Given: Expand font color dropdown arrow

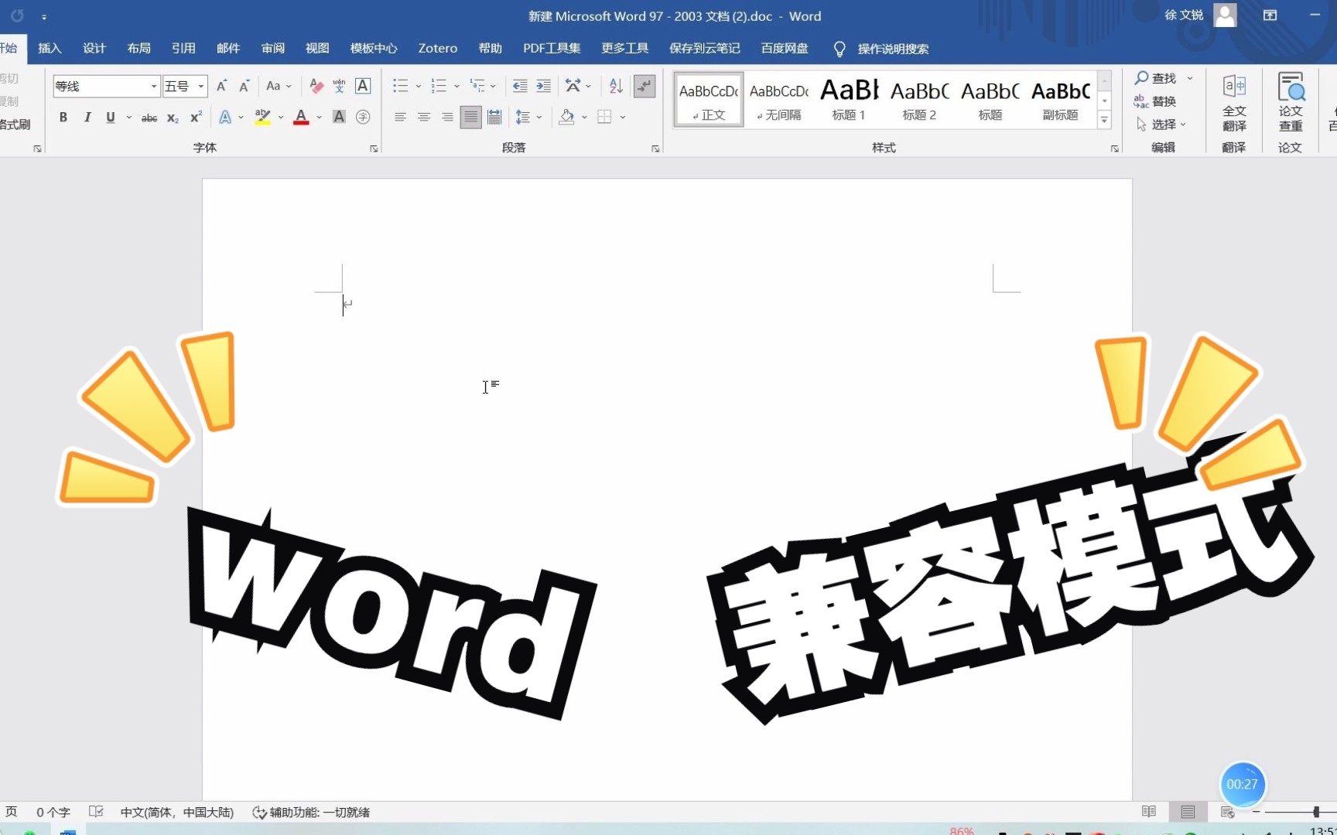Looking at the screenshot, I should [x=319, y=118].
